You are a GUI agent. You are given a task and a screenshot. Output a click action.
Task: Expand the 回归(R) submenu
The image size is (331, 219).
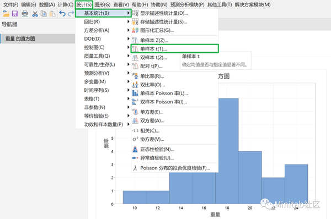(x=104, y=21)
